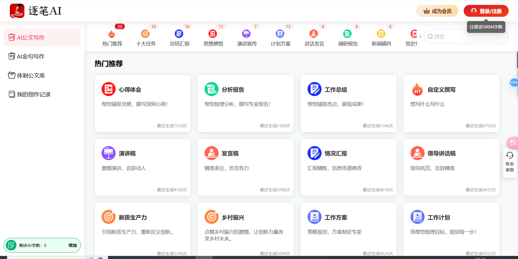Choose the 新质生产力 target icon
The image size is (518, 259).
[x=108, y=217]
